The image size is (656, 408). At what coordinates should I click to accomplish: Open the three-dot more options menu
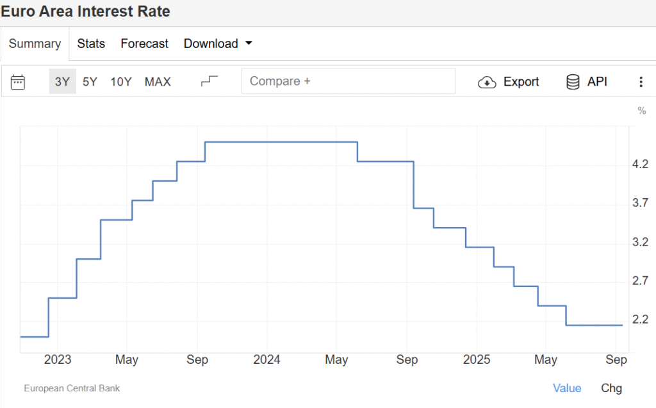pos(641,82)
